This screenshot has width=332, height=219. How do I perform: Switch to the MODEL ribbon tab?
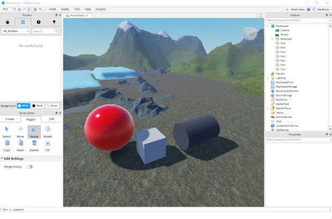pos(65,9)
